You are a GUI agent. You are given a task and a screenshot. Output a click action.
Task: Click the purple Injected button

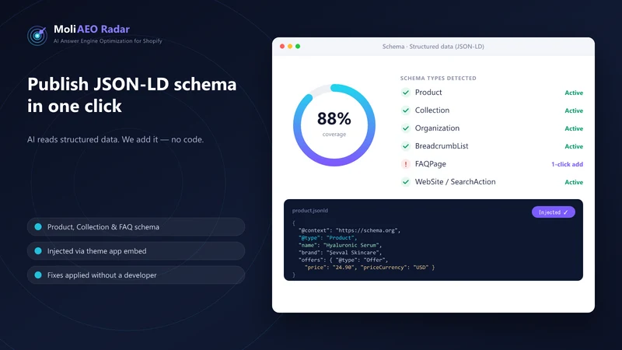[554, 212]
